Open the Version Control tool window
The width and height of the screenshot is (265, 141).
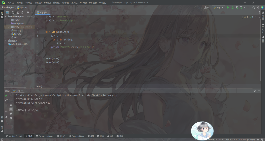pyautogui.click(x=14, y=136)
